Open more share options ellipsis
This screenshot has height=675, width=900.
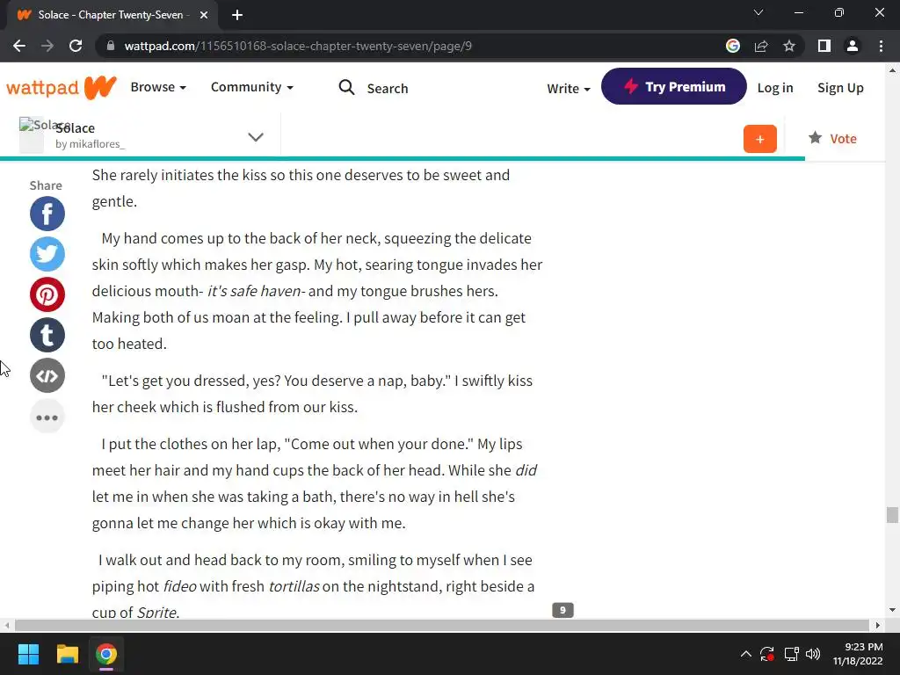point(47,417)
